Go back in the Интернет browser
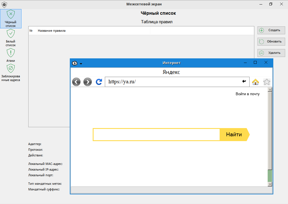 click(76, 82)
